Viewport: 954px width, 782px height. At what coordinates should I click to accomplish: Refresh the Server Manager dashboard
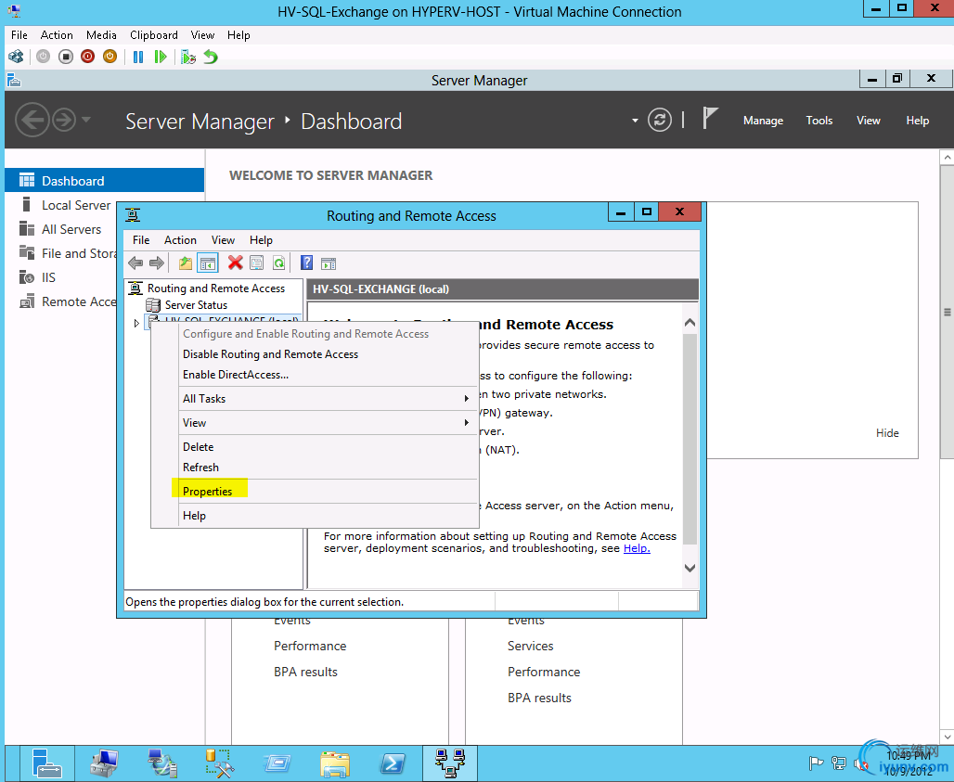point(660,120)
